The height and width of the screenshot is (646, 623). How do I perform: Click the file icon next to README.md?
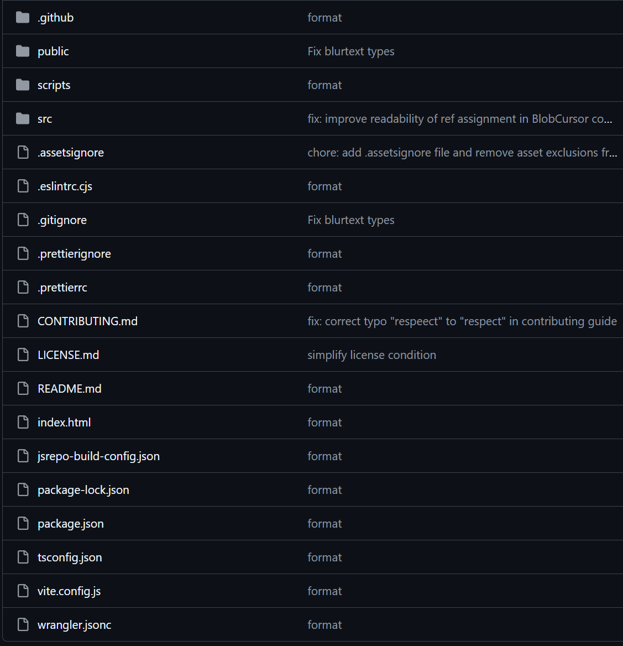tap(23, 389)
